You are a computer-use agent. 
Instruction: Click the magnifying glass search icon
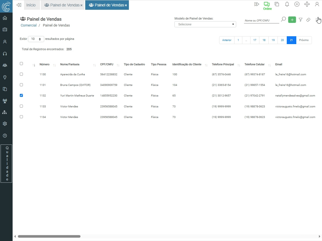pyautogui.click(x=283, y=19)
